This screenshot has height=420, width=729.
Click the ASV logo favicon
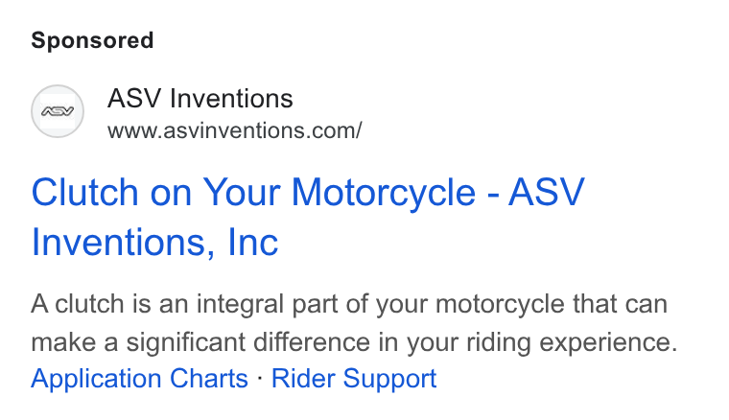(x=58, y=111)
